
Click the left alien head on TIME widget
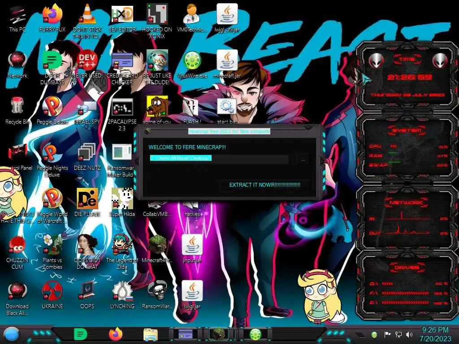(376, 61)
